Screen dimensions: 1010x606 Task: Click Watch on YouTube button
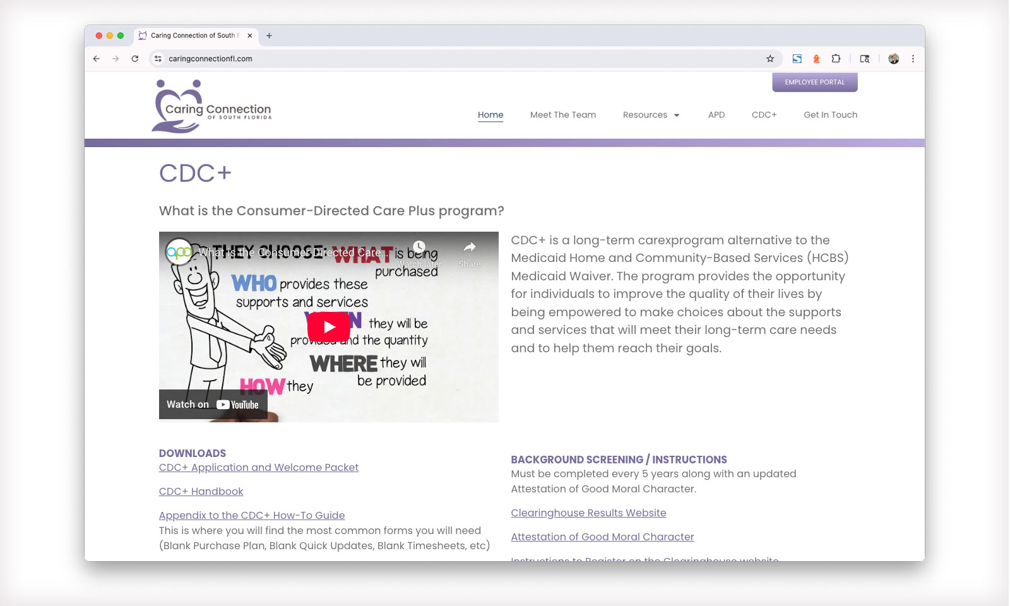(x=213, y=405)
